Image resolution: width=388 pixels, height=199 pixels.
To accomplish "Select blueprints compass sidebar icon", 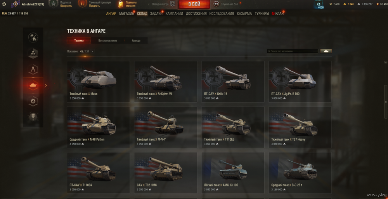I will click(x=33, y=70).
